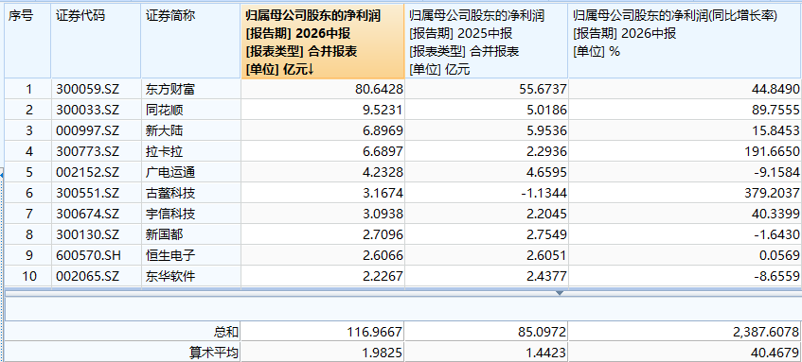The width and height of the screenshot is (802, 362).
Task: Click the 证券代码 column header
Action: click(x=96, y=42)
